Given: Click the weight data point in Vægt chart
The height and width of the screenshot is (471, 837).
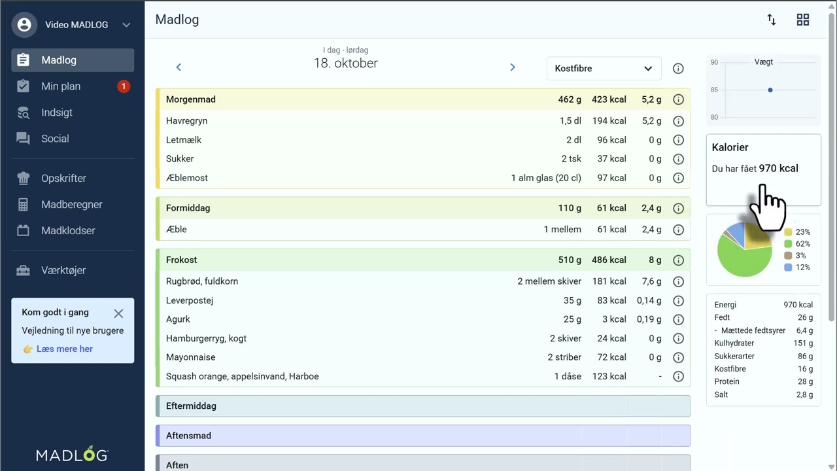Looking at the screenshot, I should [770, 90].
